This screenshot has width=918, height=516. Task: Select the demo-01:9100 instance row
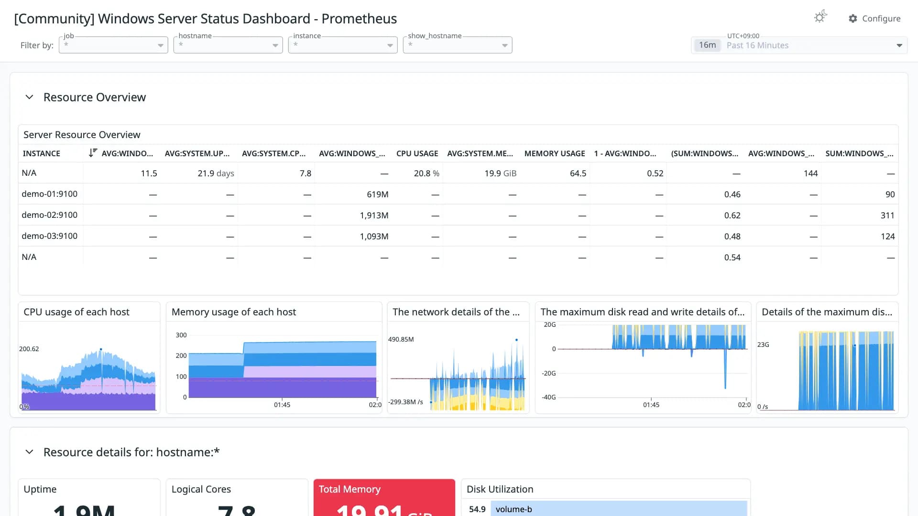(x=458, y=194)
